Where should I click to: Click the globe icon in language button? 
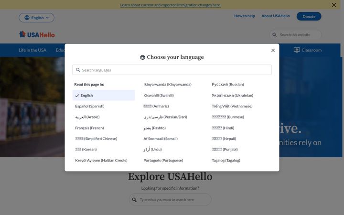(27, 18)
